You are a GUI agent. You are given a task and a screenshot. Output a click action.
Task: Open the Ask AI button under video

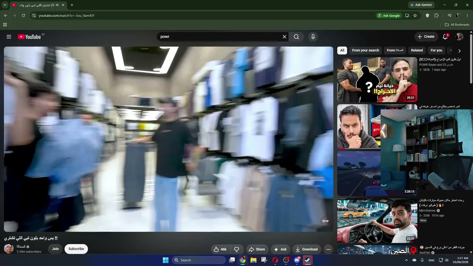[x=280, y=249]
